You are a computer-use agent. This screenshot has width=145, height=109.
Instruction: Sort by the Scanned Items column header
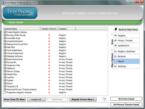[x=22, y=29]
